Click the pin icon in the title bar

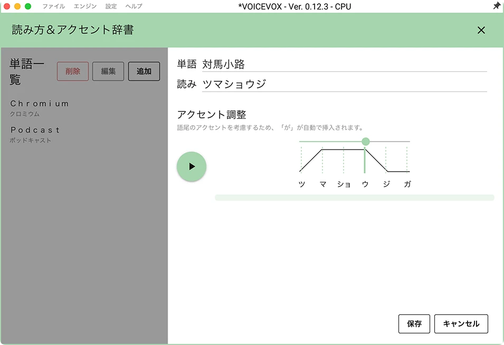496,6
